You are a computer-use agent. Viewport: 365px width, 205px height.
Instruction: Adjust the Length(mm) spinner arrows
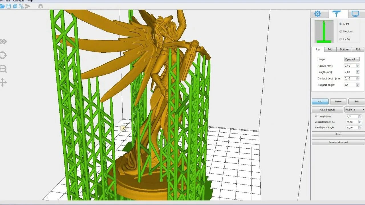click(x=358, y=72)
